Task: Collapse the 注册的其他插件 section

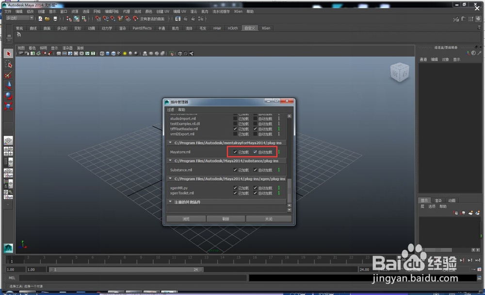Action: pyautogui.click(x=170, y=202)
